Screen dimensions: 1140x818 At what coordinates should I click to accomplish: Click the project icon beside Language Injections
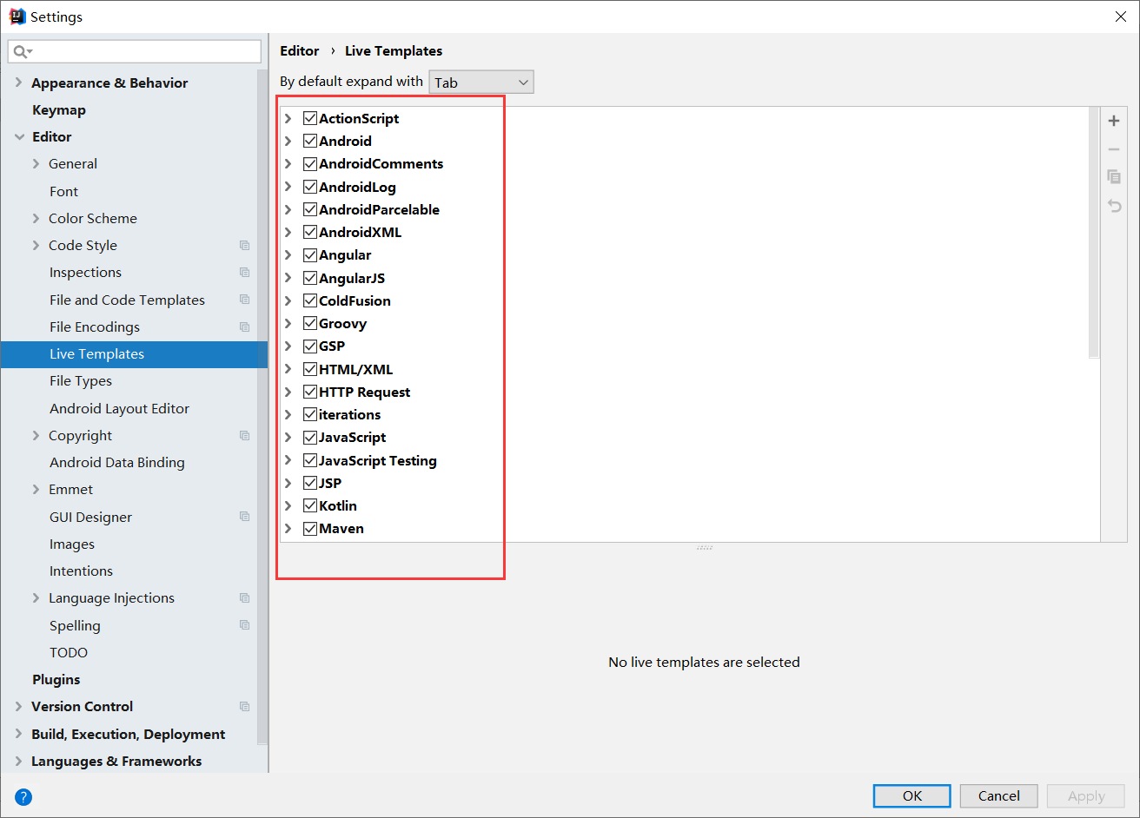[244, 598]
